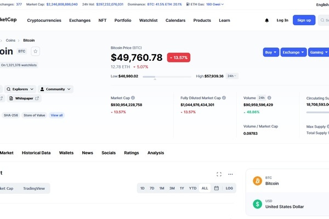
Task: Click the Fully Diluted Market Cap info icon
Action: coord(224,98)
